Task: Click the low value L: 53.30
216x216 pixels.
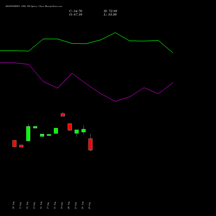Action: coord(110,15)
